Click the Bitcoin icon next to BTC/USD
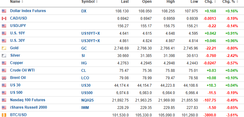 pyautogui.click(x=4, y=115)
